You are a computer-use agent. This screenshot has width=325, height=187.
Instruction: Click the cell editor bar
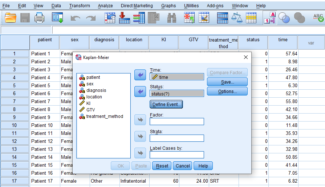tap(188, 30)
